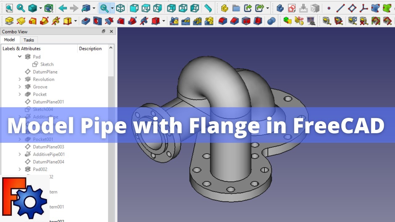This screenshot has height=222, width=395.
Task: Select the Fillet tool
Action: 223,21
